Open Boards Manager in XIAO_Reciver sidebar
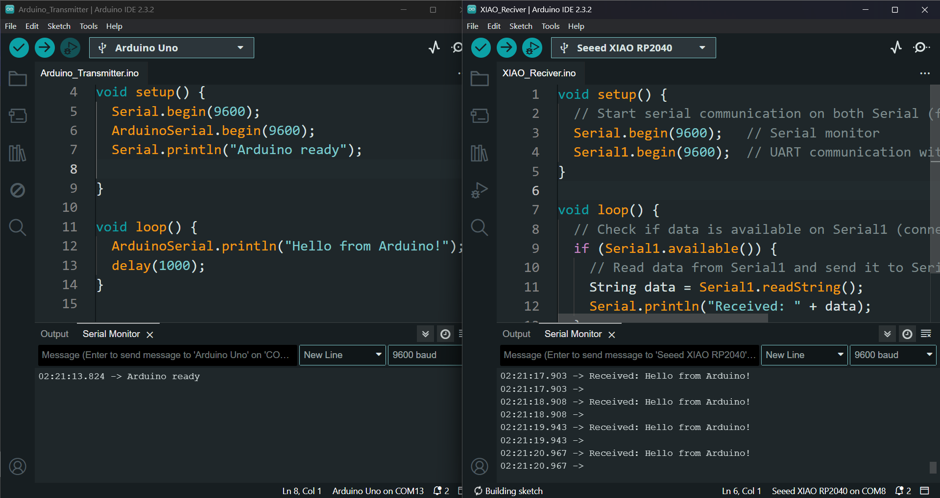This screenshot has width=940, height=498. point(480,116)
